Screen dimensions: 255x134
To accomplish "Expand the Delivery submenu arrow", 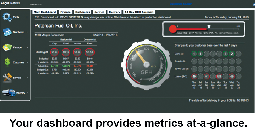I will tap(27, 93).
